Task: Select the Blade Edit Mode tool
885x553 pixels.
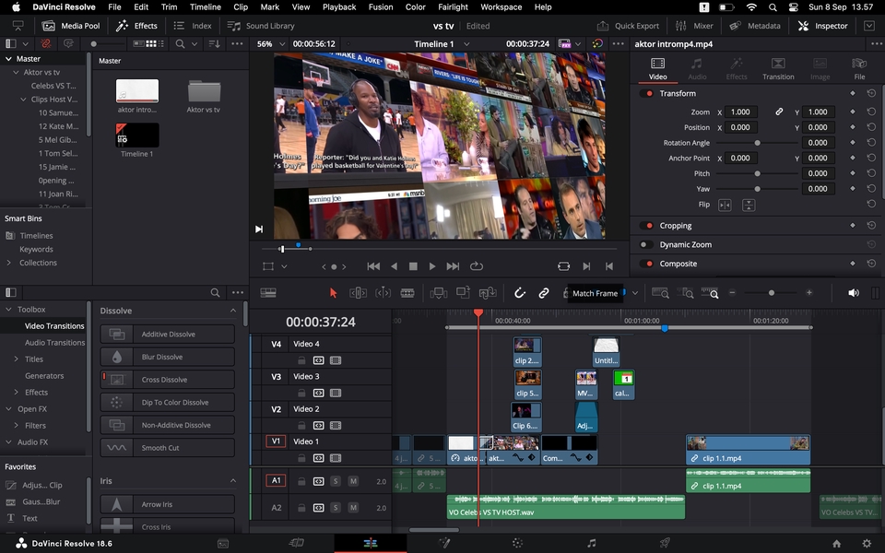Action: coord(407,292)
